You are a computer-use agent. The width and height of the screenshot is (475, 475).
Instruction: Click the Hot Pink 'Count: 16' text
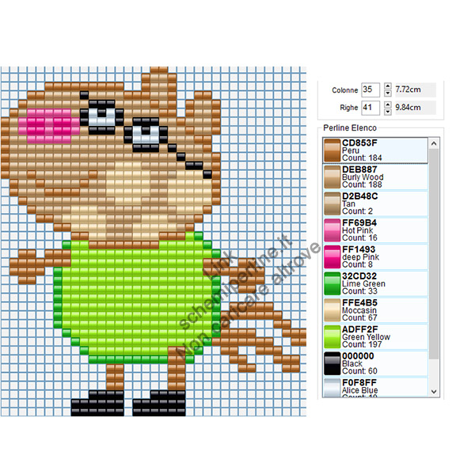pyautogui.click(x=359, y=237)
